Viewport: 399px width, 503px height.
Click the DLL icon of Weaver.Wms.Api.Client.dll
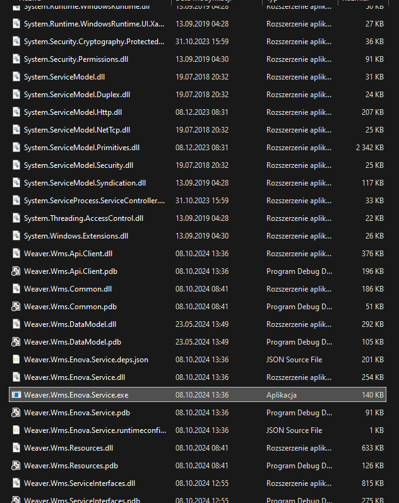(16, 254)
